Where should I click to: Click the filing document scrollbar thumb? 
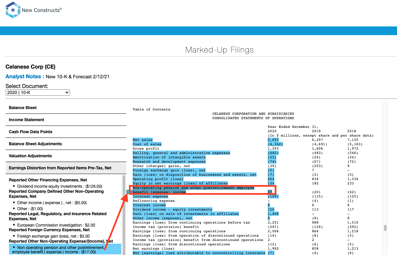coord(385,228)
